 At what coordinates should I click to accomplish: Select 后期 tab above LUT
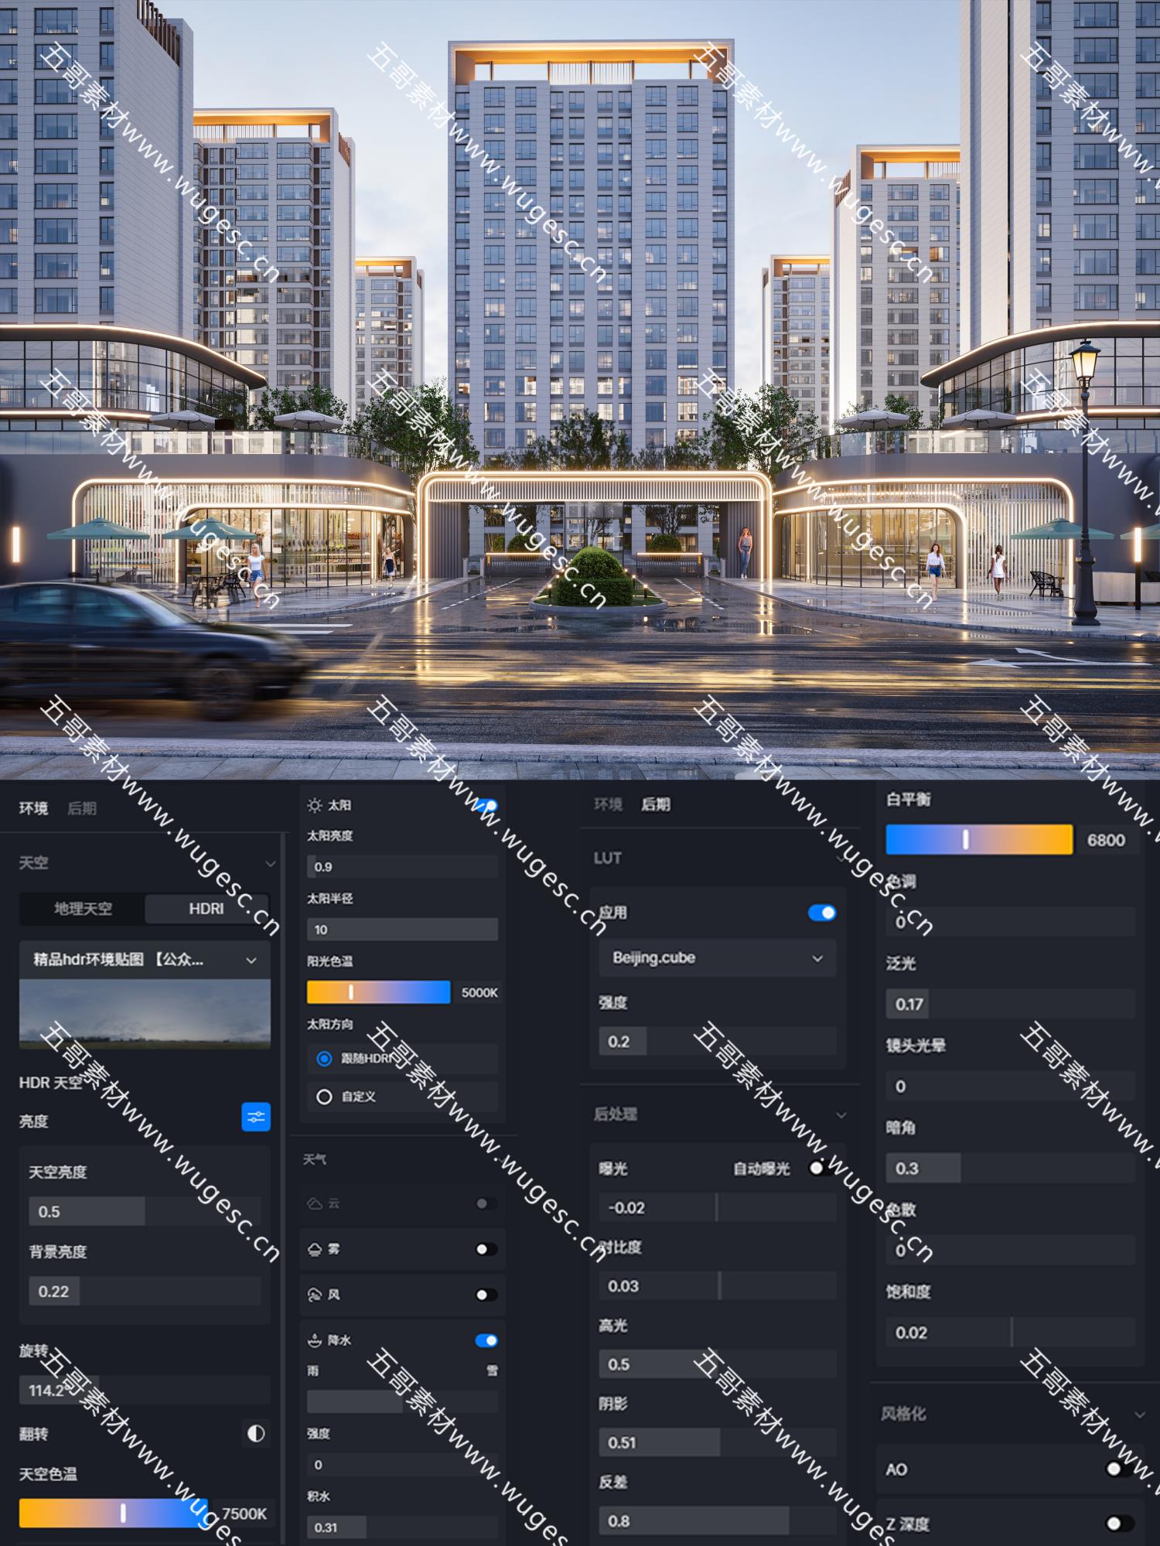click(x=656, y=804)
